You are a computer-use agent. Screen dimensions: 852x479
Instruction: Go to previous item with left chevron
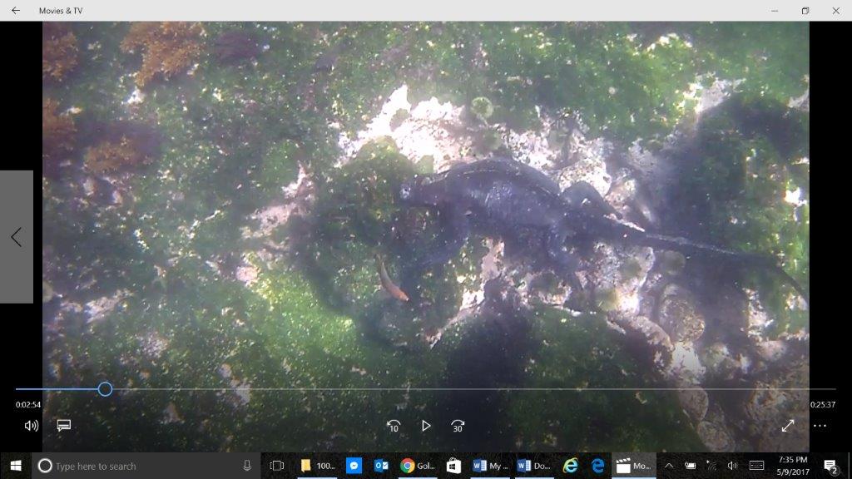point(17,237)
